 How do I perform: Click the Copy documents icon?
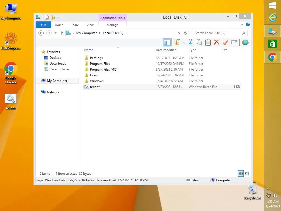coord(199,43)
